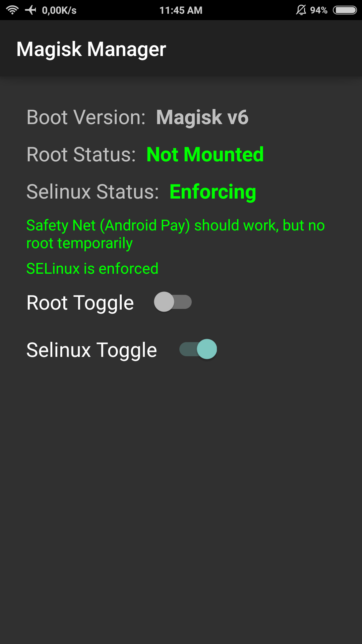Tap the Selinux Toggle label
362x644 pixels.
[92, 350]
